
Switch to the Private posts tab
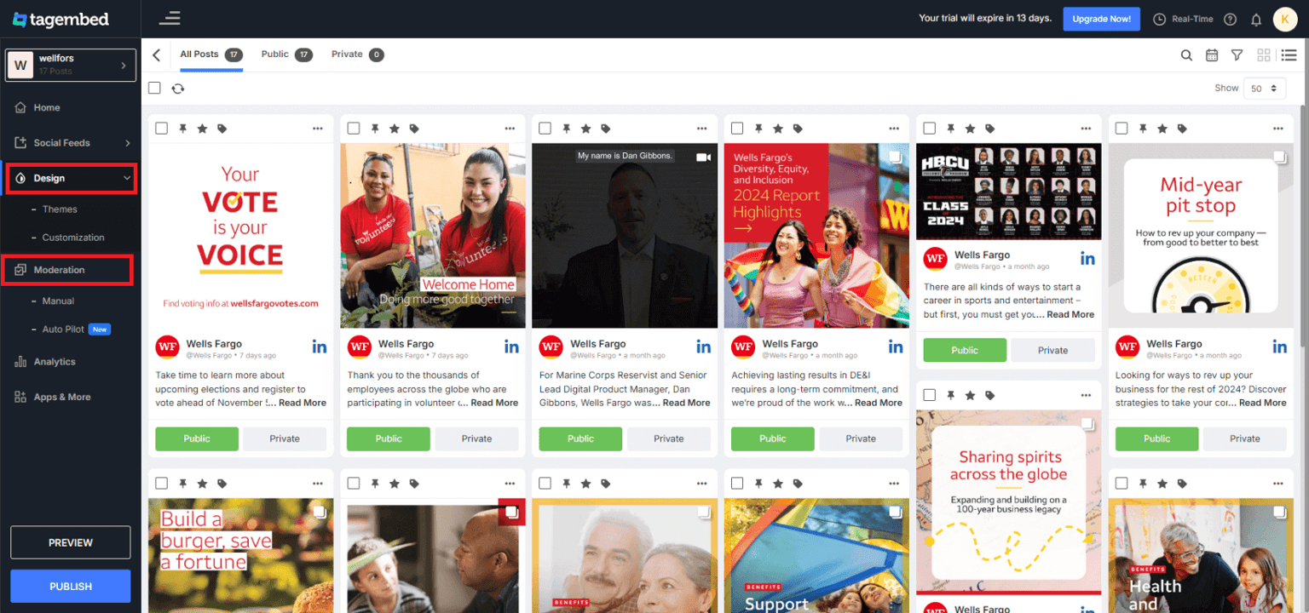(349, 54)
